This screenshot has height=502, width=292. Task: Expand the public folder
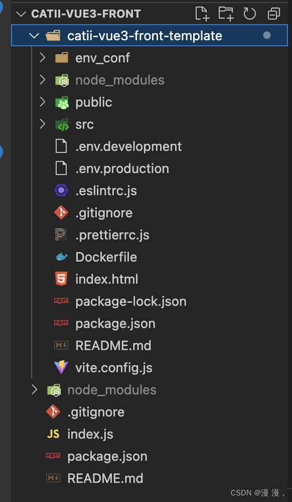pos(42,102)
